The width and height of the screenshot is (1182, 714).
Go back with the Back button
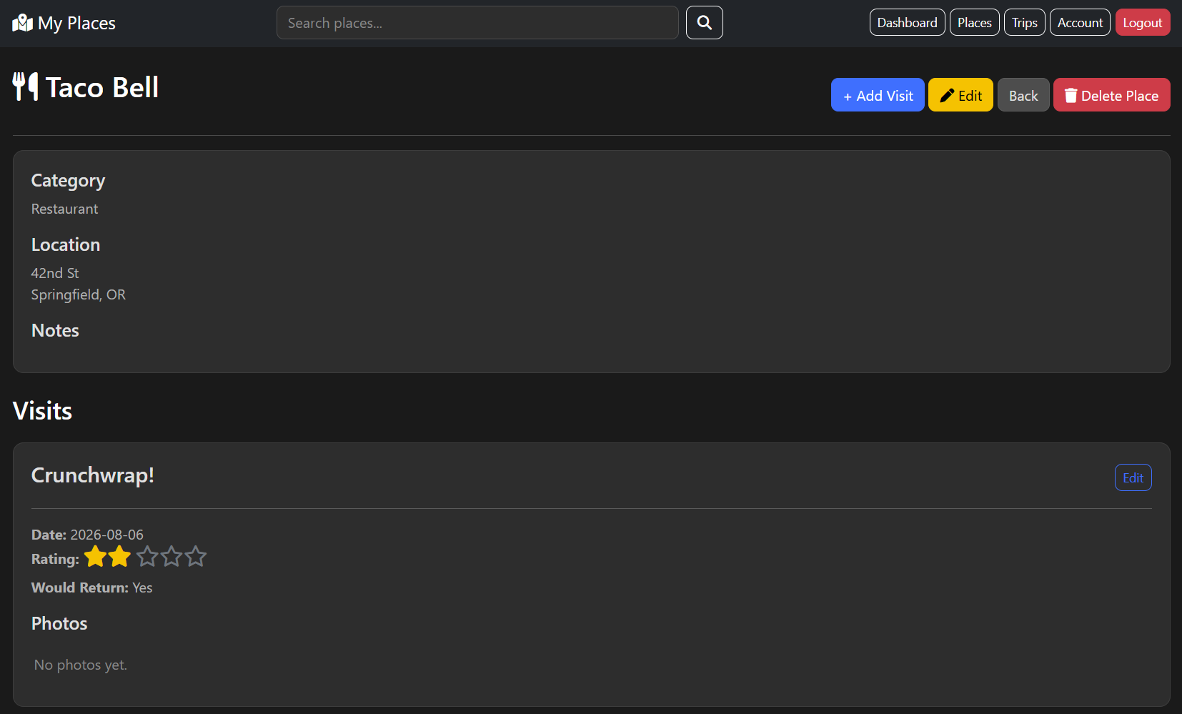(1023, 95)
